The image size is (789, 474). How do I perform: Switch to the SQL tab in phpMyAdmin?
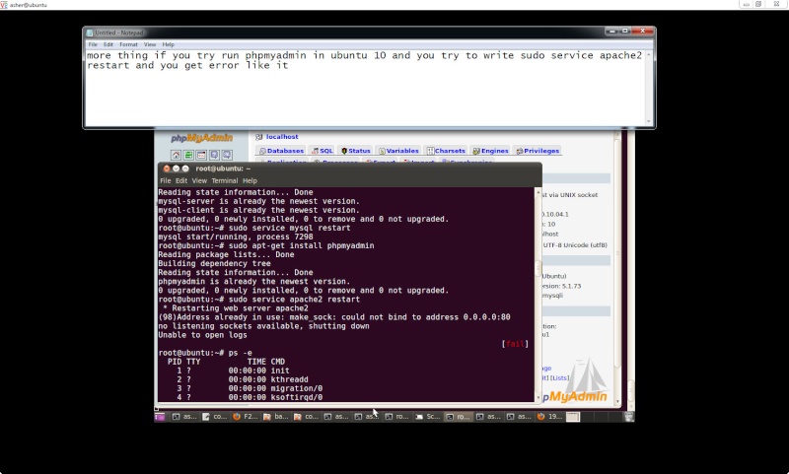[x=323, y=151]
